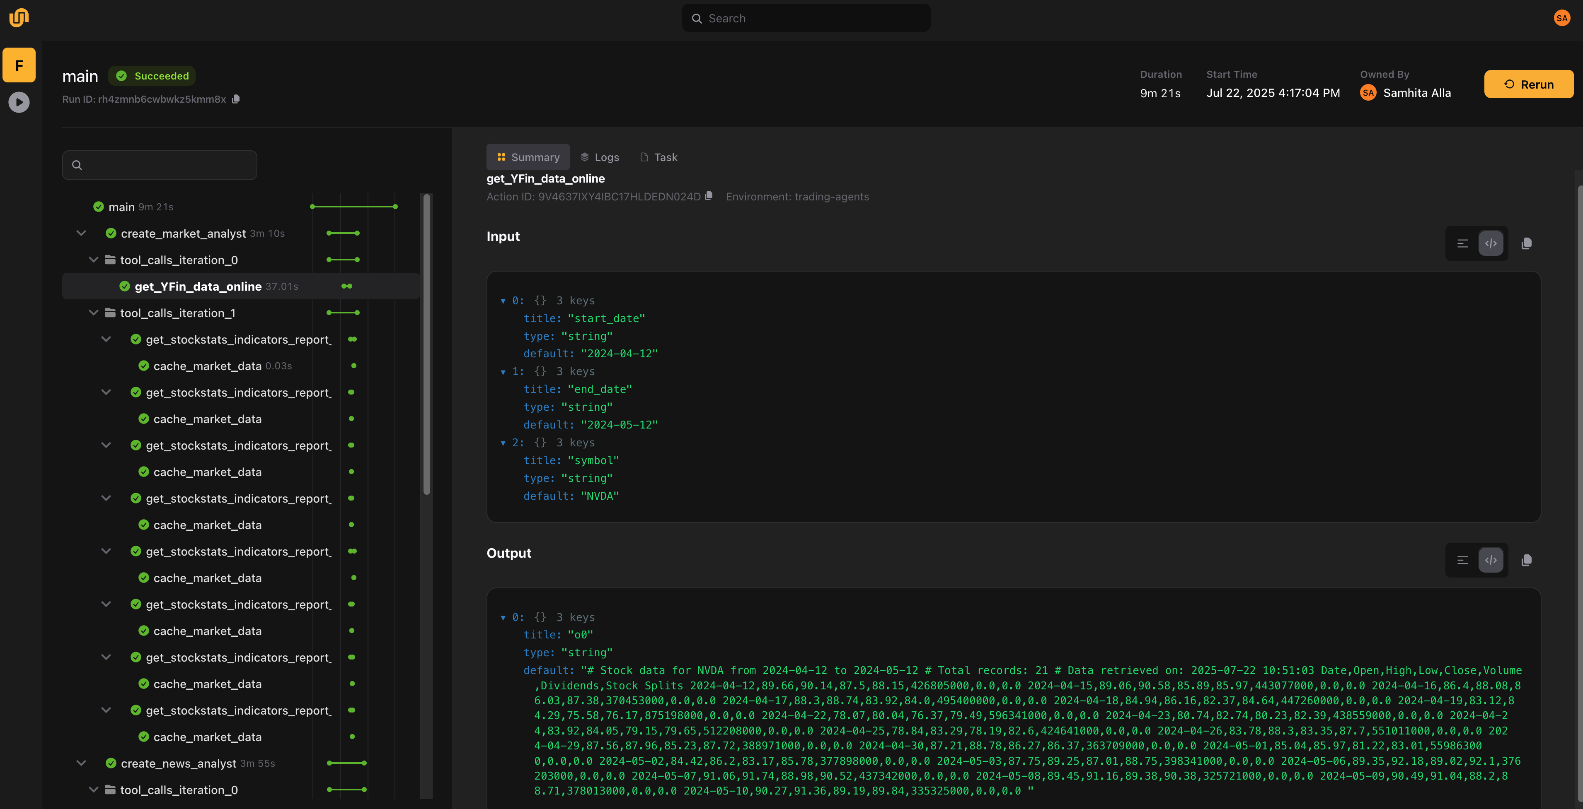The width and height of the screenshot is (1583, 809).
Task: Click the Succeeded status badge
Action: pyautogui.click(x=152, y=75)
